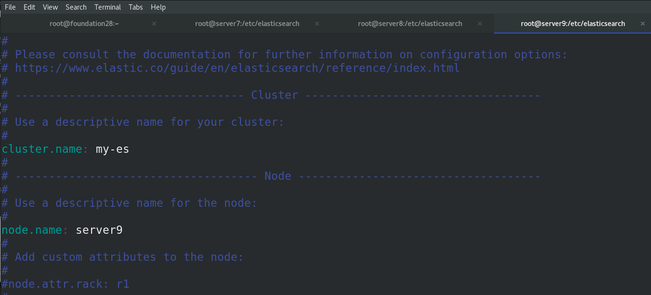Open the View menu
Image resolution: width=651 pixels, height=295 pixels.
[50, 7]
